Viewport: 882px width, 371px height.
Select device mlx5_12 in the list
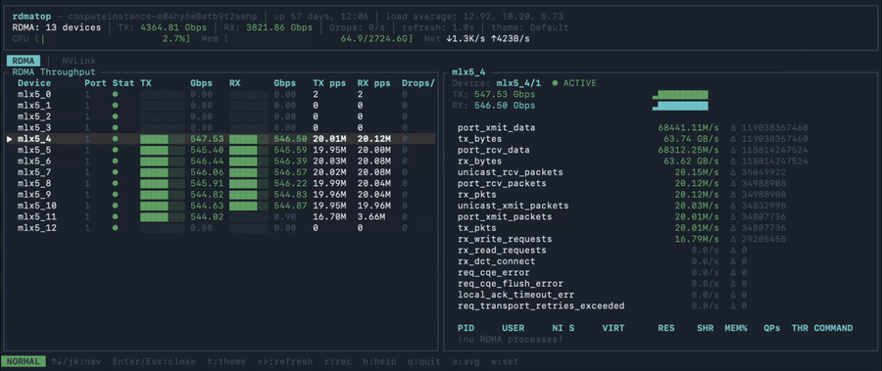[37, 228]
